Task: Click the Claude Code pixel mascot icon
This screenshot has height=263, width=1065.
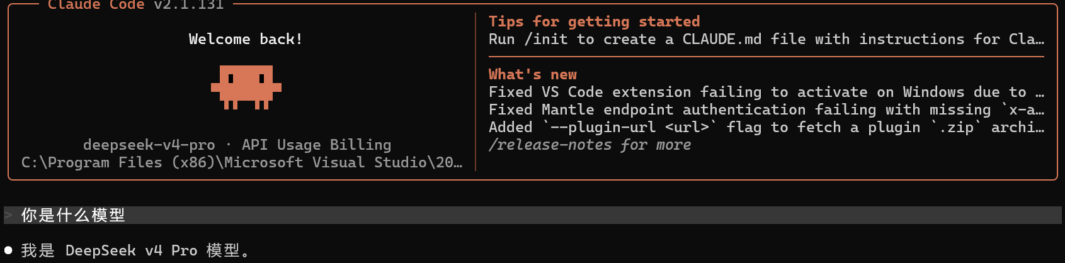Action: coord(246,87)
